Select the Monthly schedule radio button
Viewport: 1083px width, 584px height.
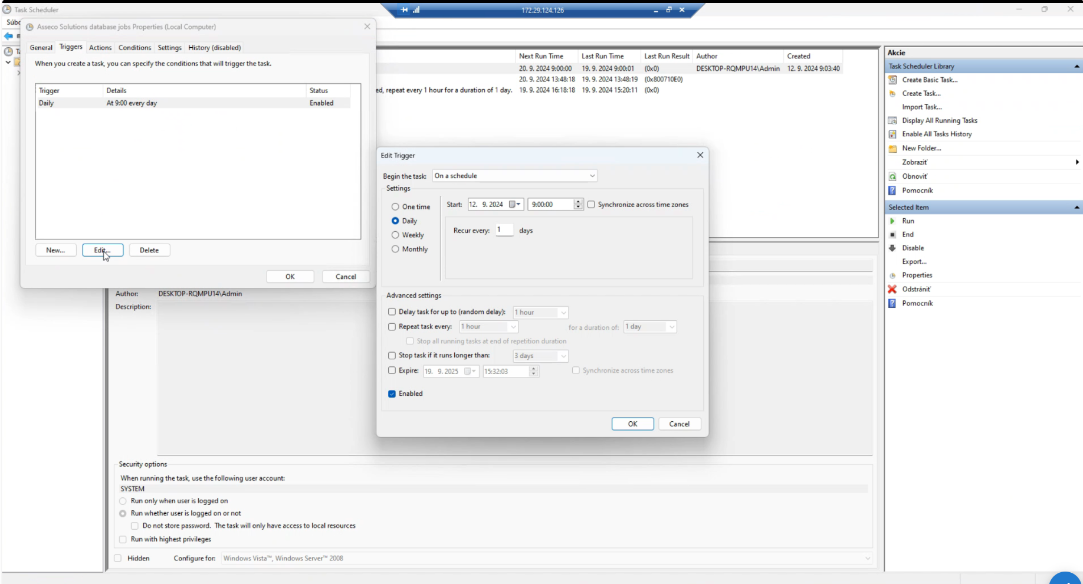(x=395, y=249)
